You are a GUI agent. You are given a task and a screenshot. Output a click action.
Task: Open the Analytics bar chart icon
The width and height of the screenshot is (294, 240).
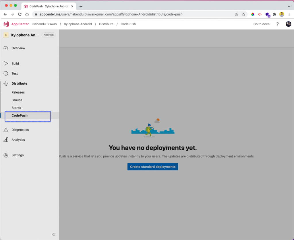coord(6,140)
